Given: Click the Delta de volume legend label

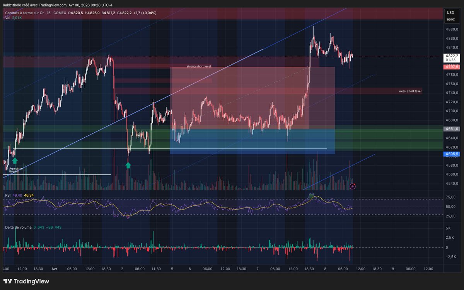Looking at the screenshot, I should 18,228.
